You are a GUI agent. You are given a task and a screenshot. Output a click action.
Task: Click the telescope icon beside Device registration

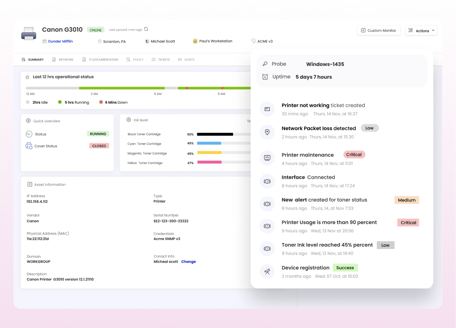click(267, 271)
